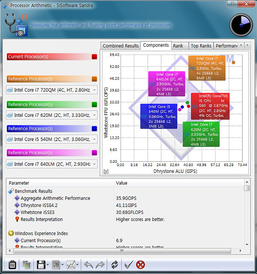Click the floppy disk save icon
Screen dimensions: 257x274
coord(41,265)
